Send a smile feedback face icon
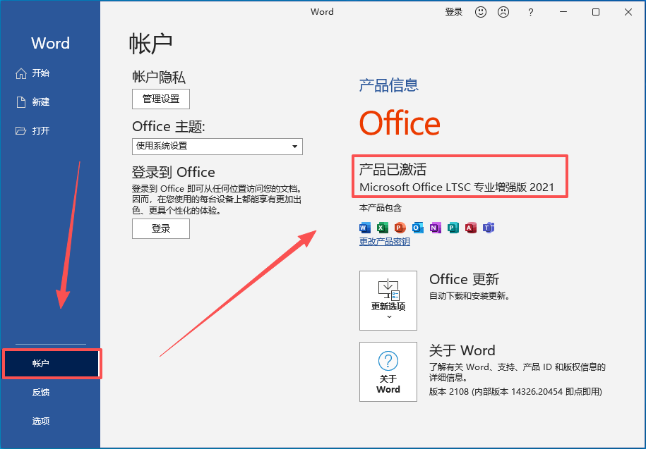Screen dimensions: 646x449 [x=480, y=12]
